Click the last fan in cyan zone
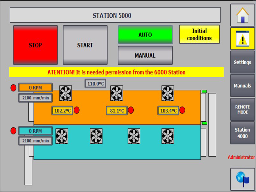 point(168,136)
